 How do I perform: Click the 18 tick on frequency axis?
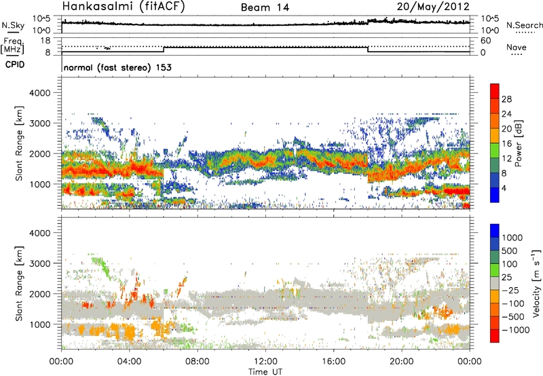(45, 41)
